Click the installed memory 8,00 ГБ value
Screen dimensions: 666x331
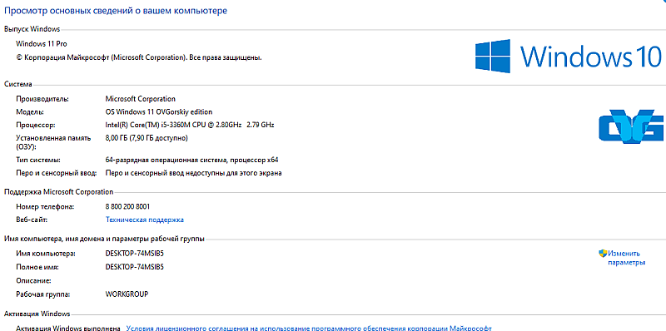coord(147,138)
